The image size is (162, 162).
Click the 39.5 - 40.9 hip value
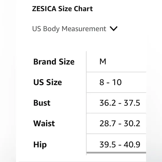pos(120,144)
